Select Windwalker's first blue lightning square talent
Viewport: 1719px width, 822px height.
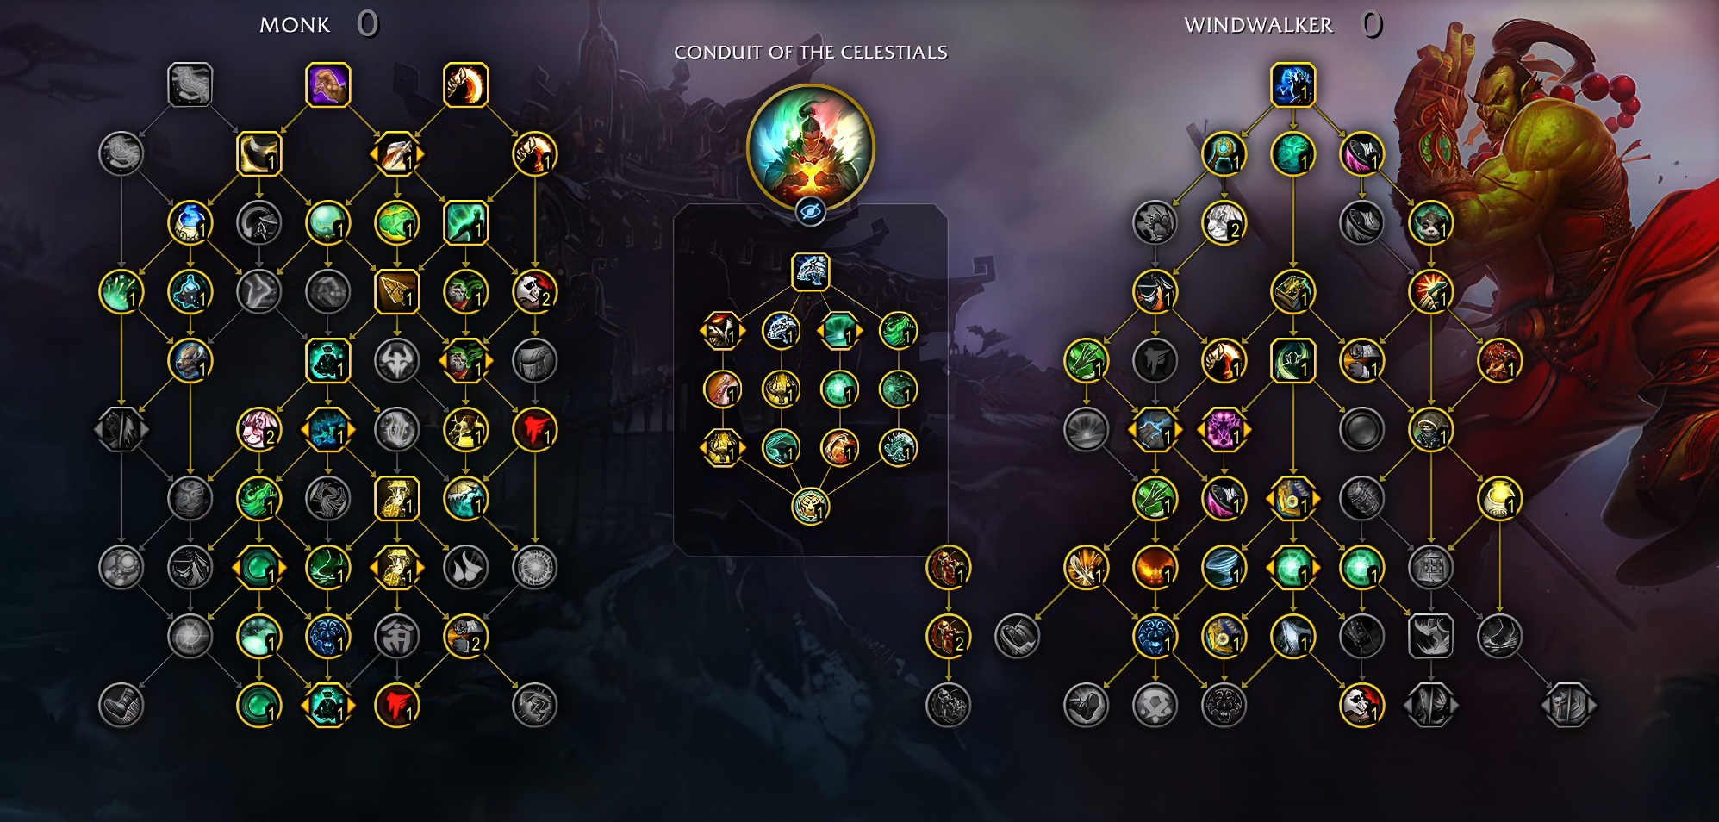1293,85
